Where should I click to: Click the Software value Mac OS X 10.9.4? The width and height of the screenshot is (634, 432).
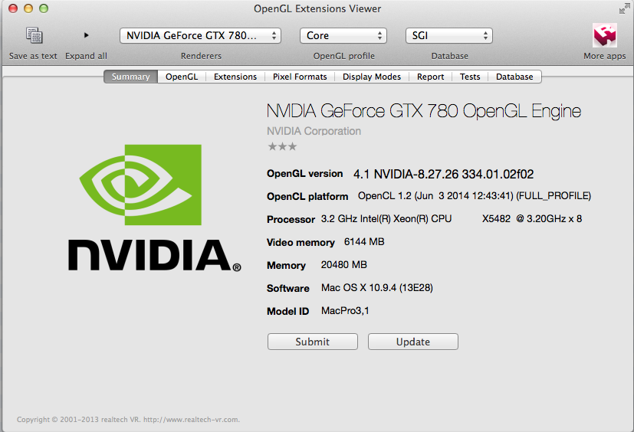tap(377, 288)
